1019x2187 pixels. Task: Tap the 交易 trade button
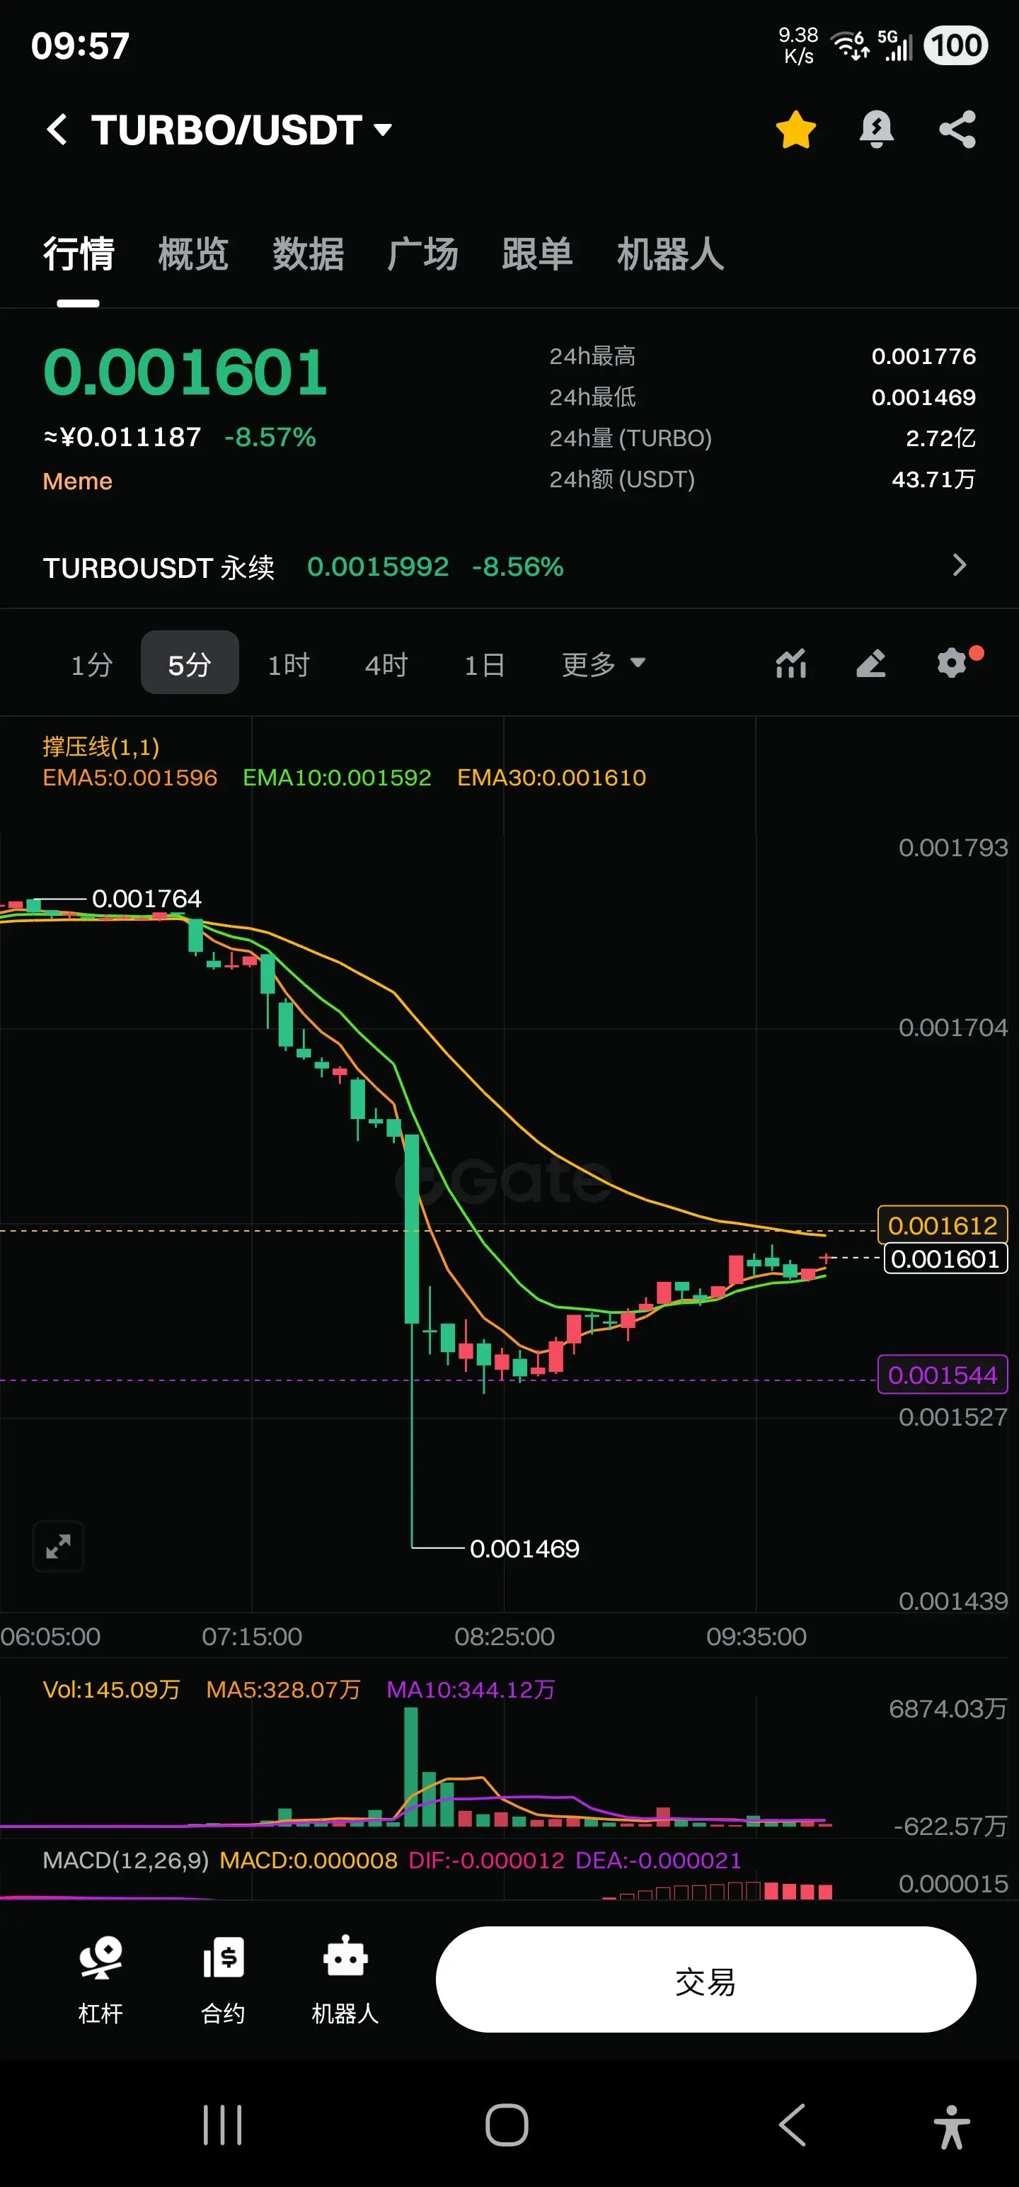(706, 1979)
